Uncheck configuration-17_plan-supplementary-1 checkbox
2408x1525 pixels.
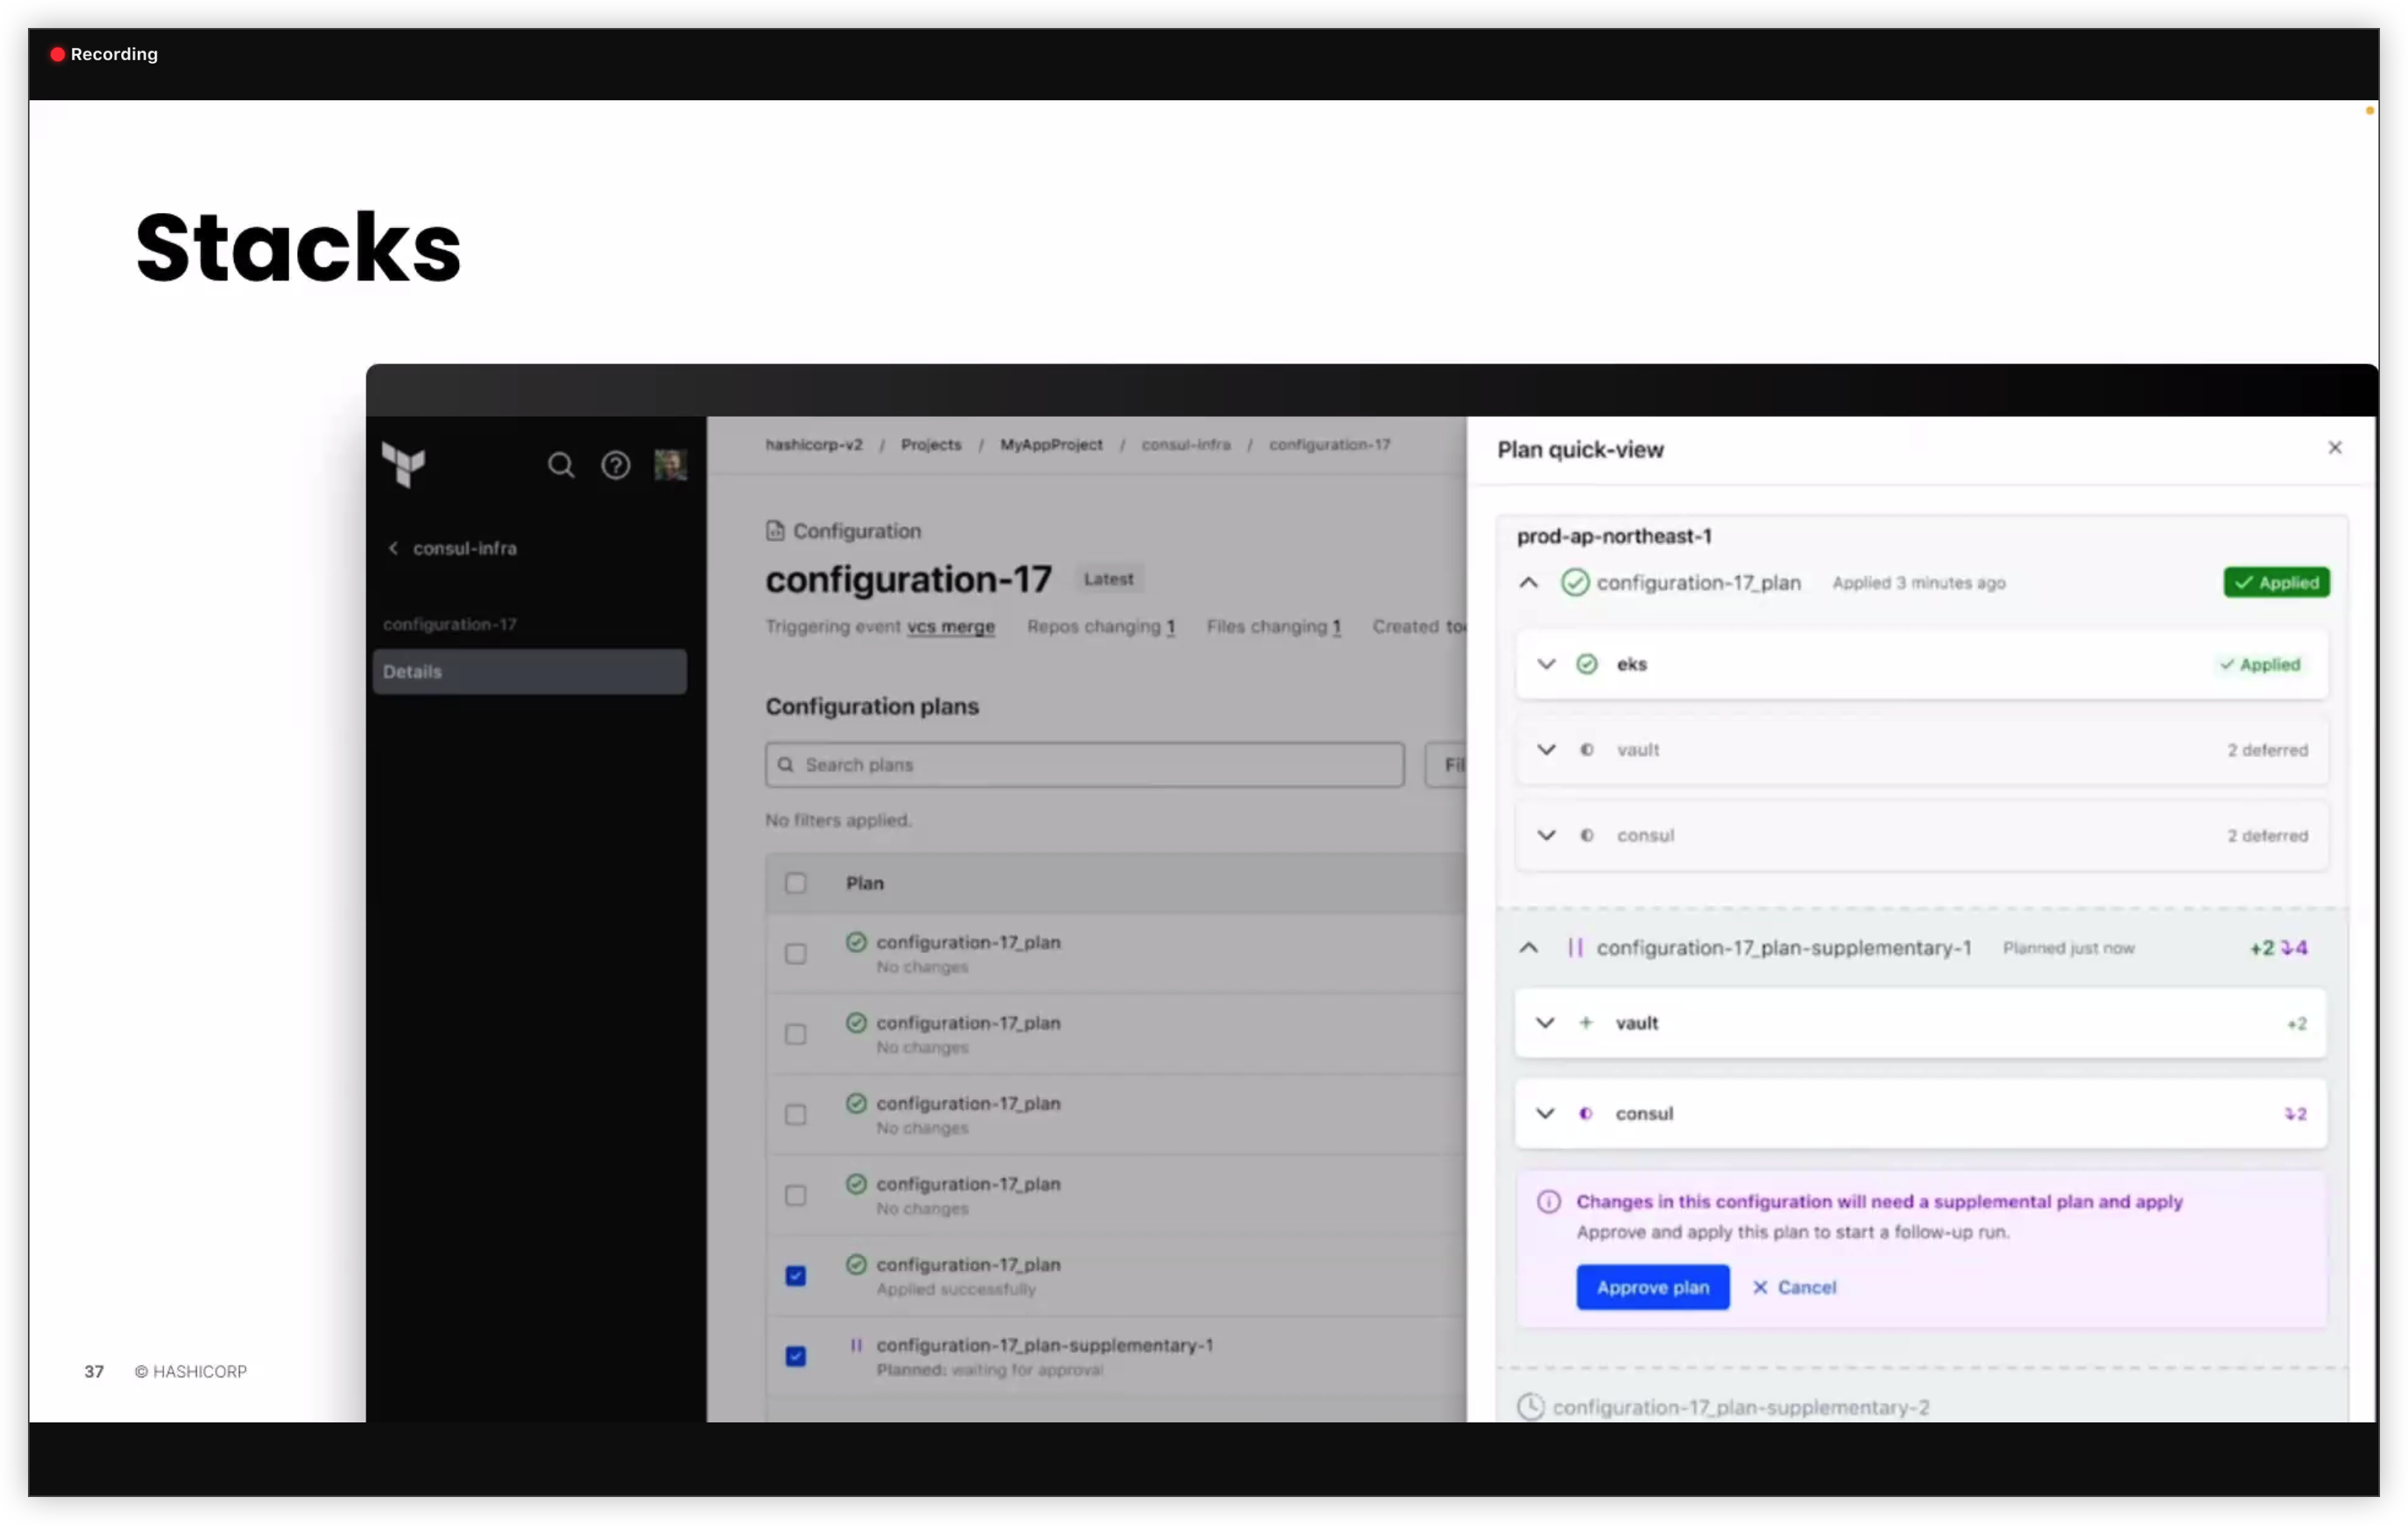click(795, 1356)
